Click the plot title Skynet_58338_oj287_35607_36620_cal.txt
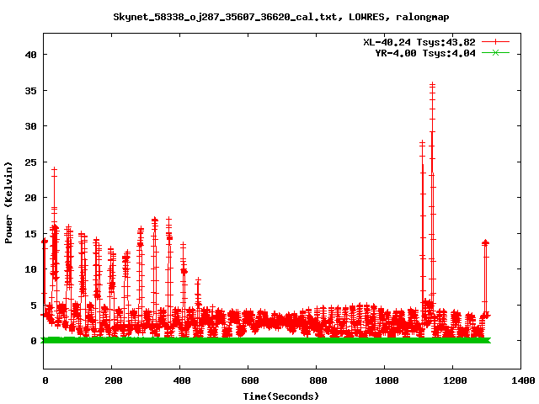This screenshot has width=539, height=404. click(x=225, y=17)
